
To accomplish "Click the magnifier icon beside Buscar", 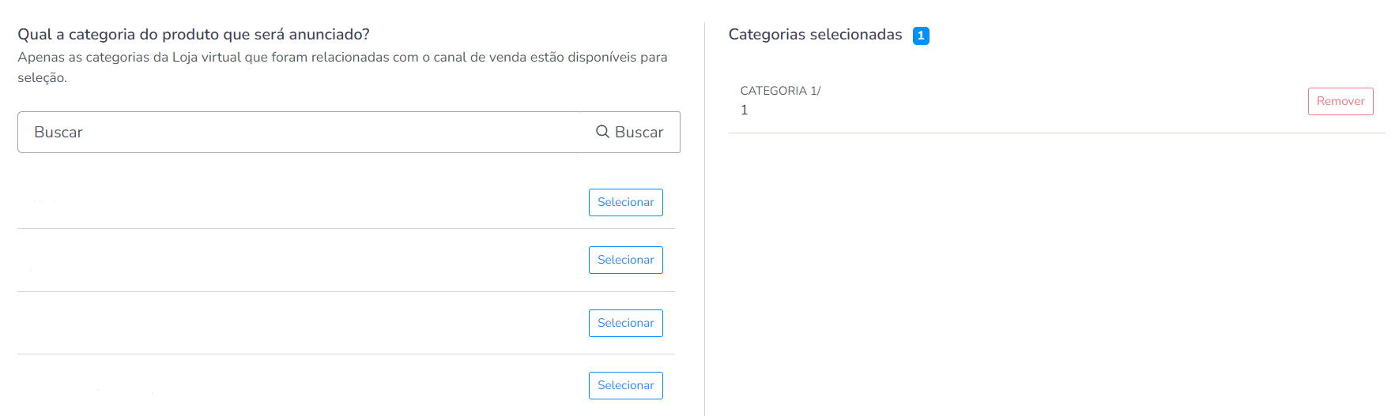I will click(602, 132).
